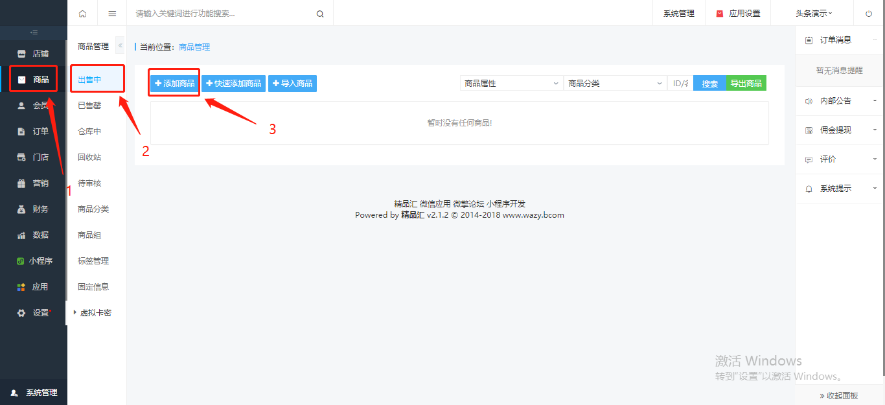Click the 小程序开发 footer link

[506, 203]
